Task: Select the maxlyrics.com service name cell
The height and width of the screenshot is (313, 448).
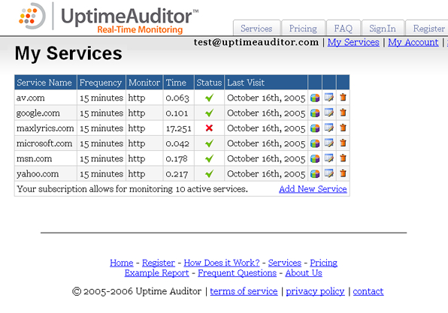Action: point(46,128)
